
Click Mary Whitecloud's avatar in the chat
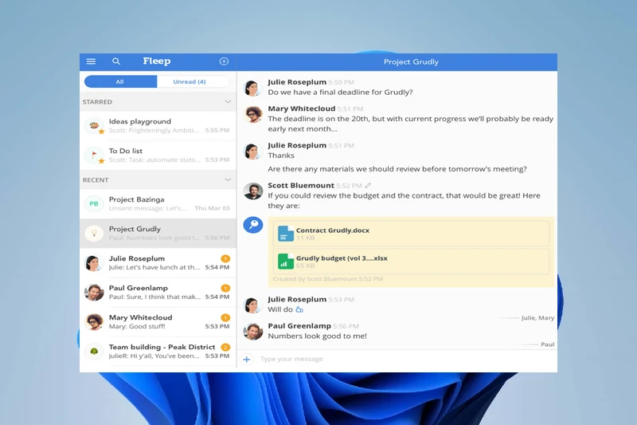[x=253, y=114]
